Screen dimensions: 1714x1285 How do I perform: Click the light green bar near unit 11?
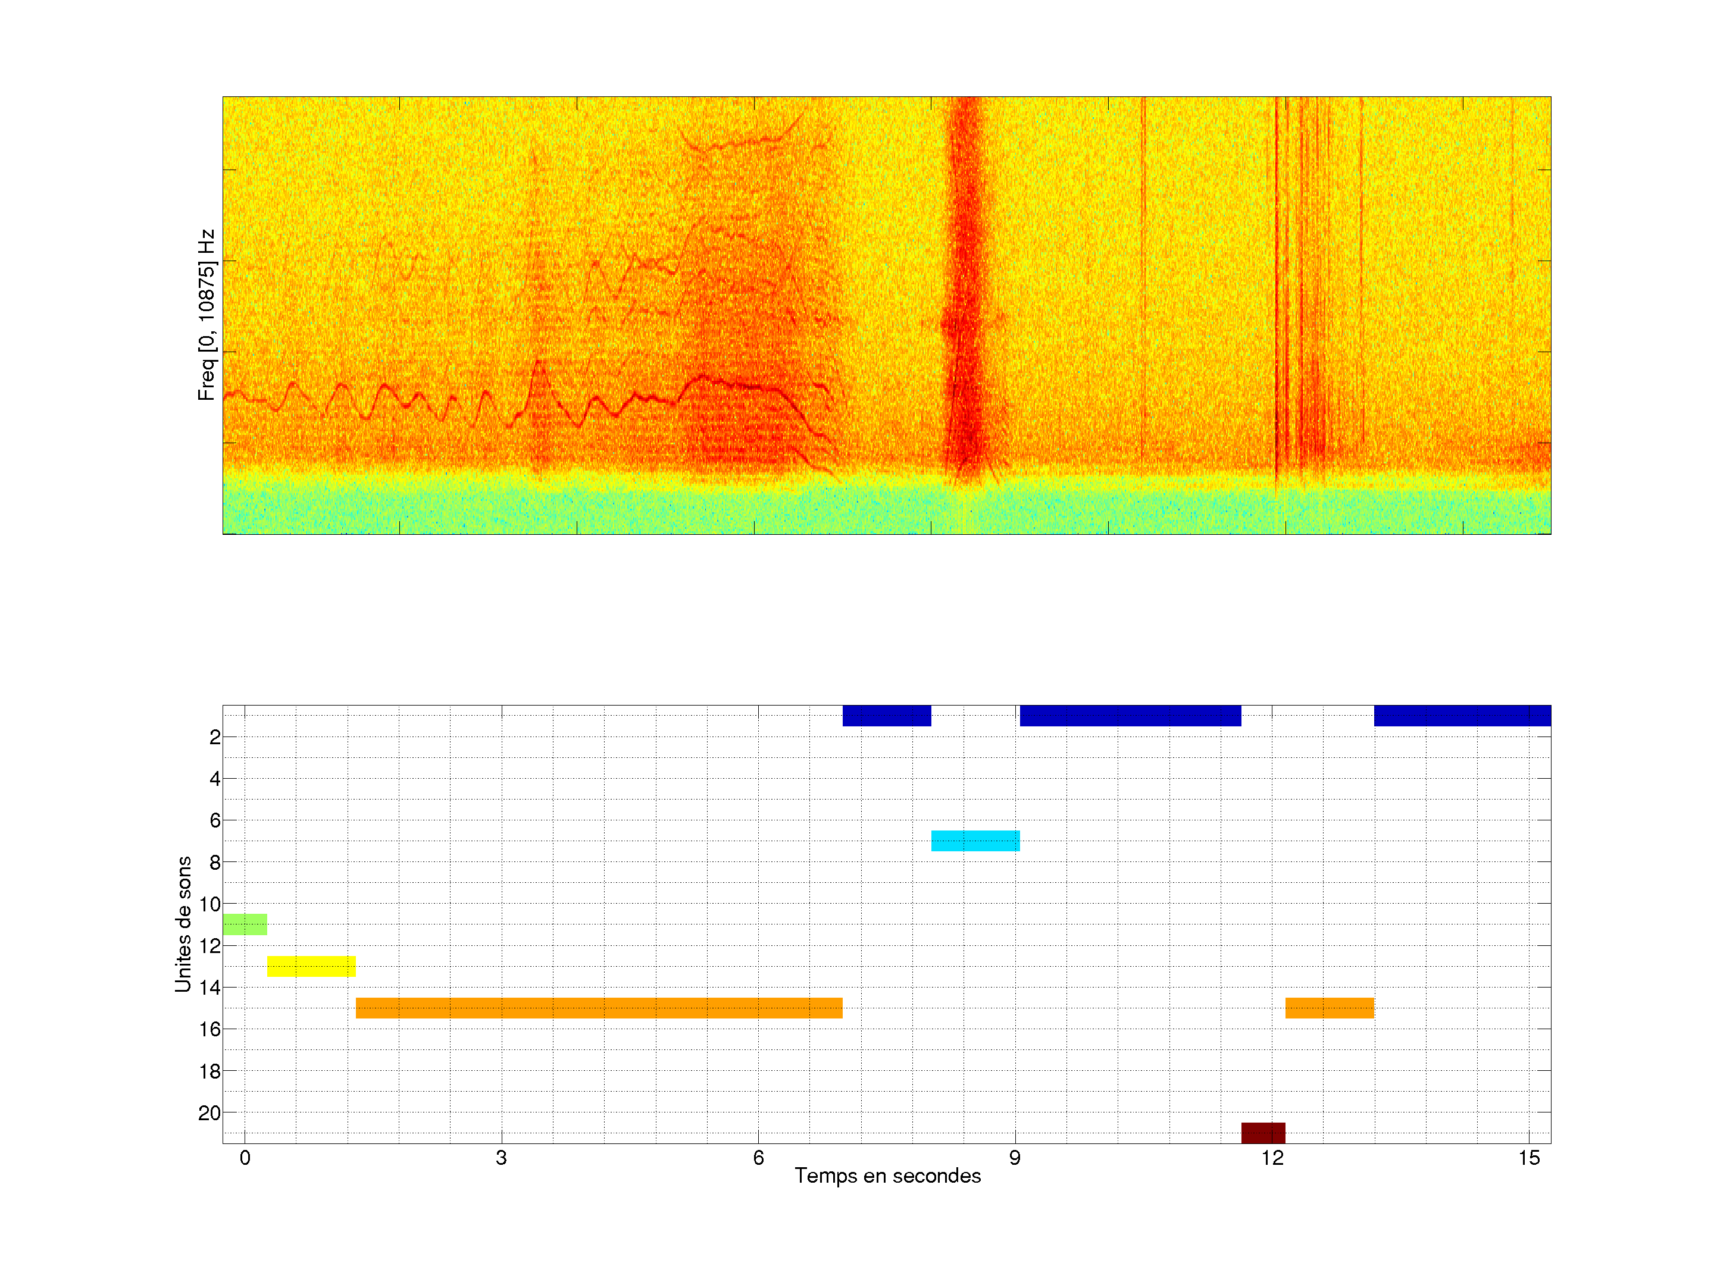click(x=245, y=924)
